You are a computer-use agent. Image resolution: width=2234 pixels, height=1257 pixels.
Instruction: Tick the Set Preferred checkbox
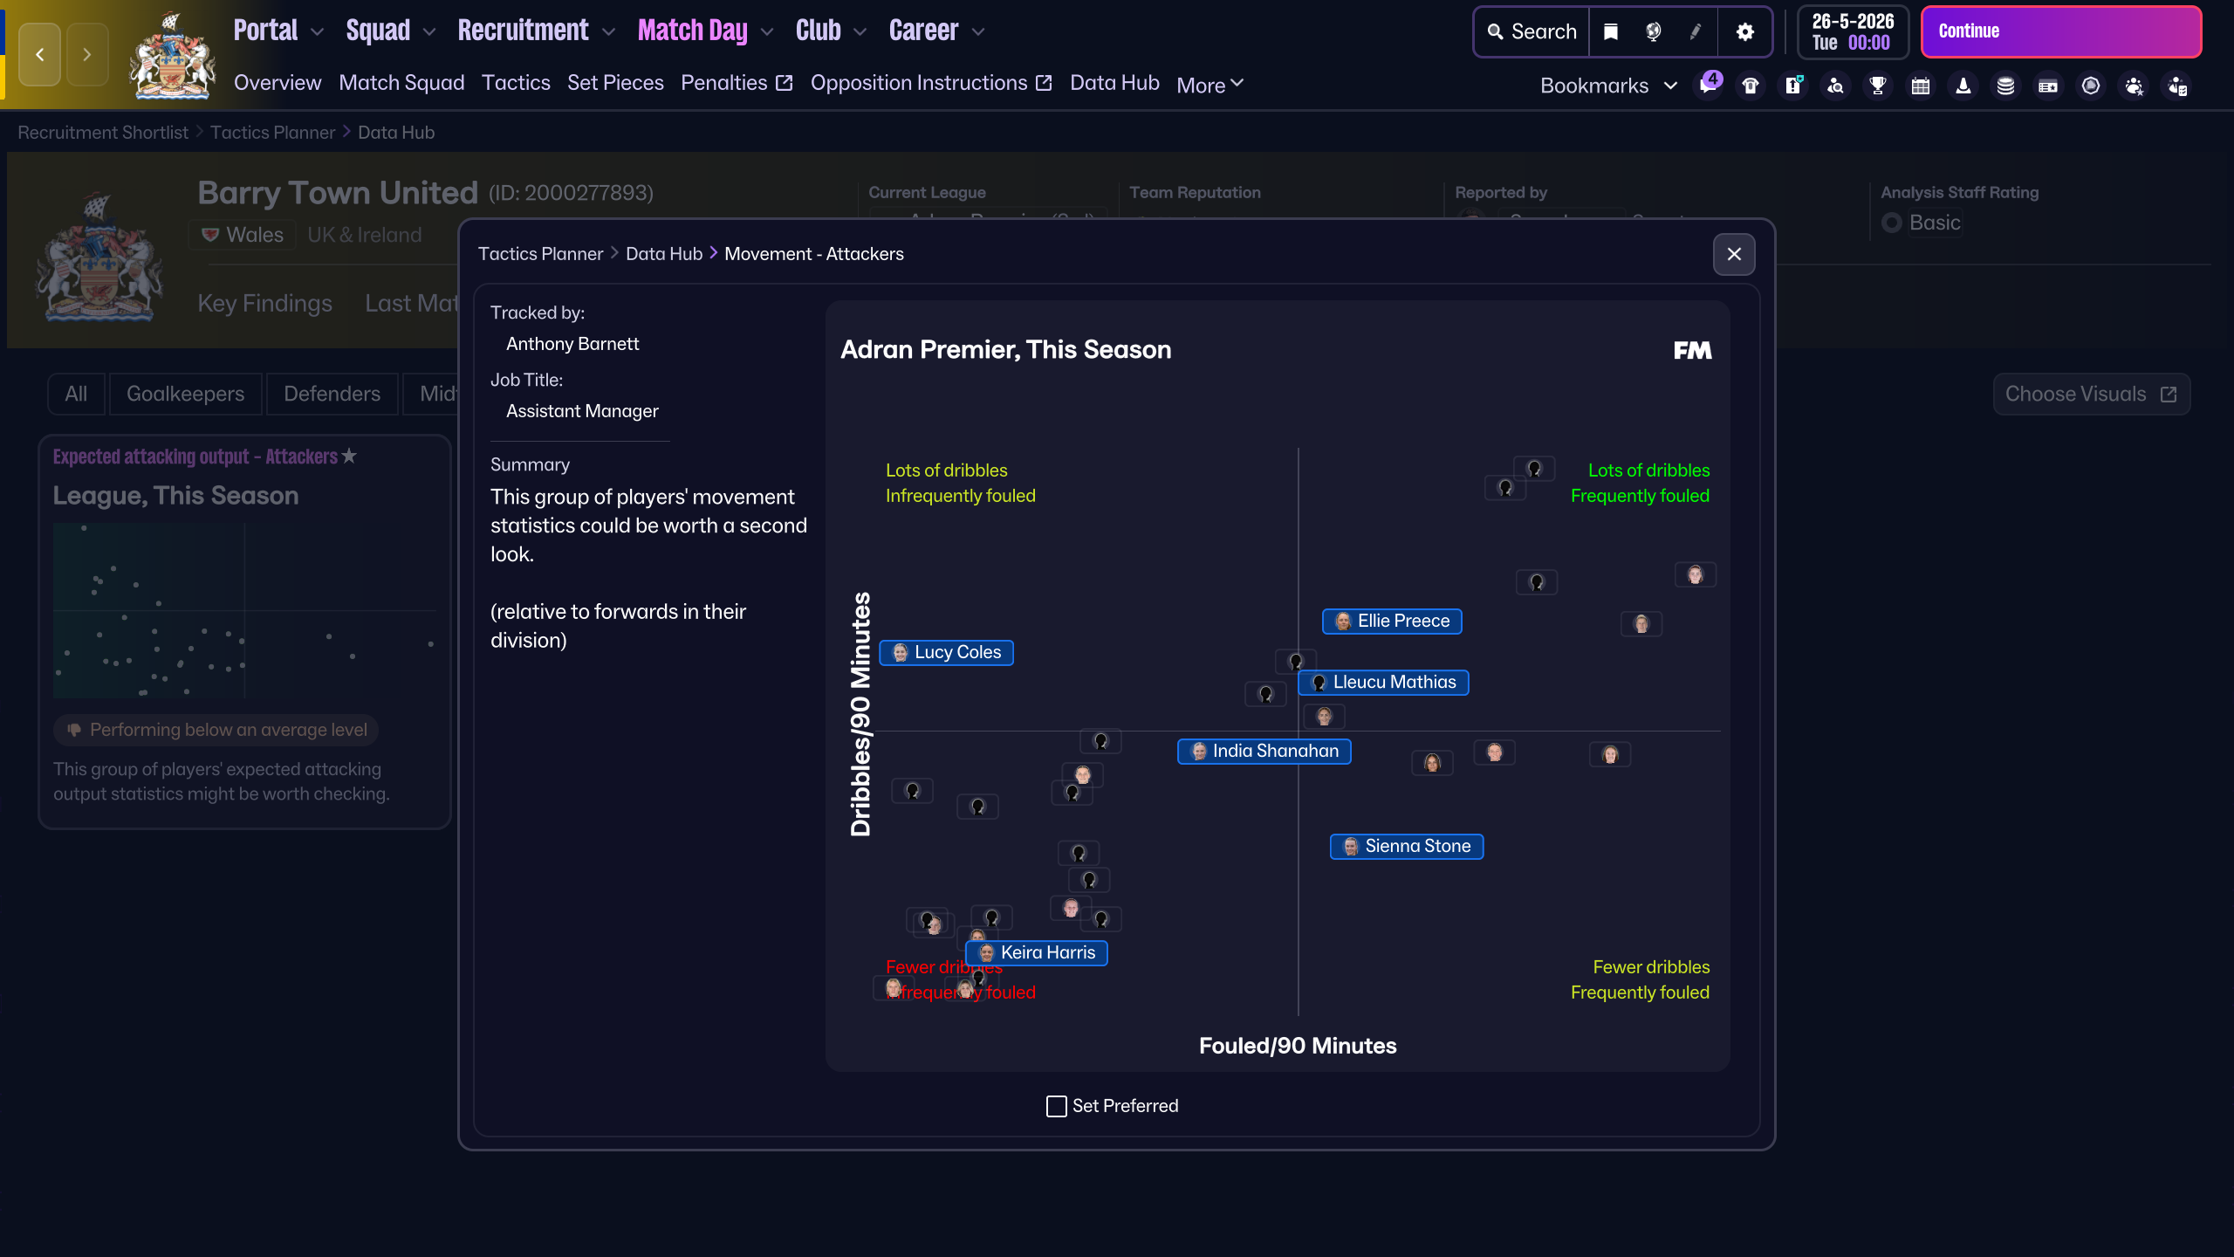point(1056,1106)
